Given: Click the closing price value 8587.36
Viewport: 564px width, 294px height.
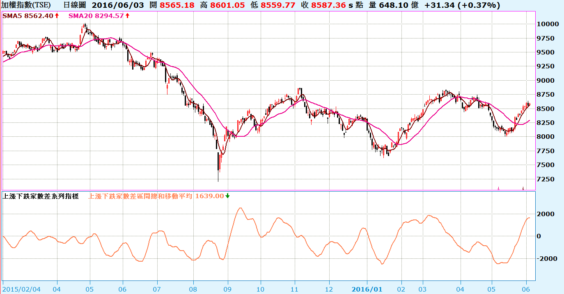Looking at the screenshot, I should (x=328, y=5).
